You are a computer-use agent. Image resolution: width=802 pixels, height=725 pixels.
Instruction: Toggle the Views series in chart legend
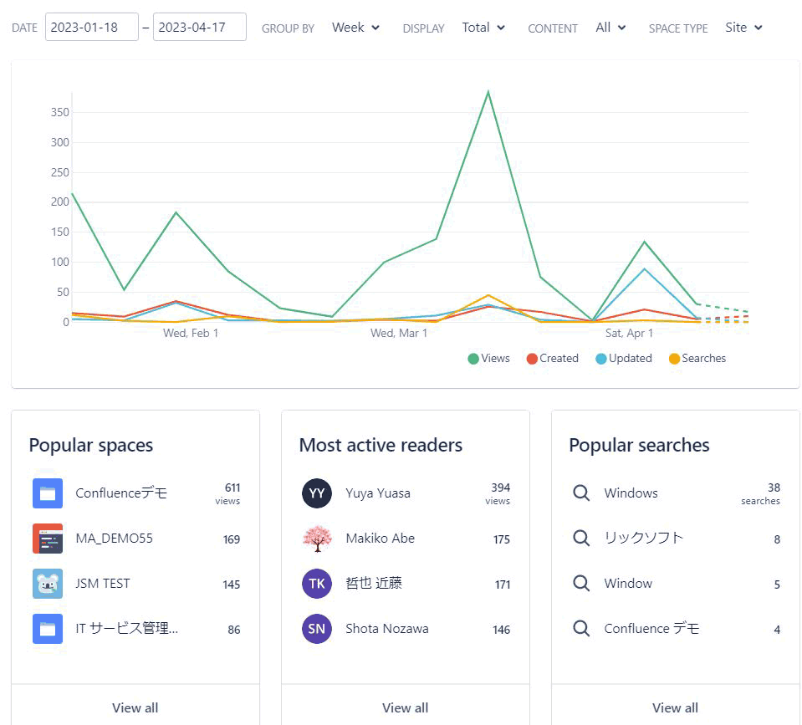point(488,359)
